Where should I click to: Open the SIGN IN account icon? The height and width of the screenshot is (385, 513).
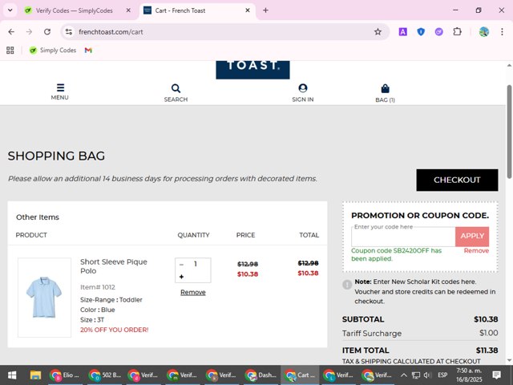303,88
